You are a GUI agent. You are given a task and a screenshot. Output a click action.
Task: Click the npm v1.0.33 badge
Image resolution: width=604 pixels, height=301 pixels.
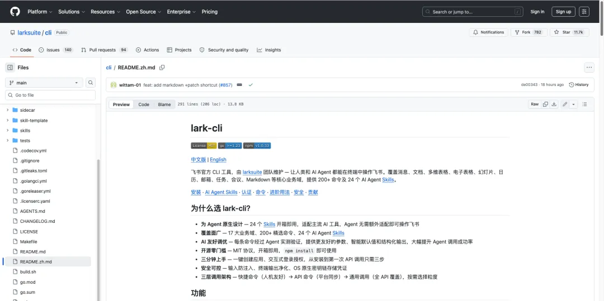pos(257,146)
